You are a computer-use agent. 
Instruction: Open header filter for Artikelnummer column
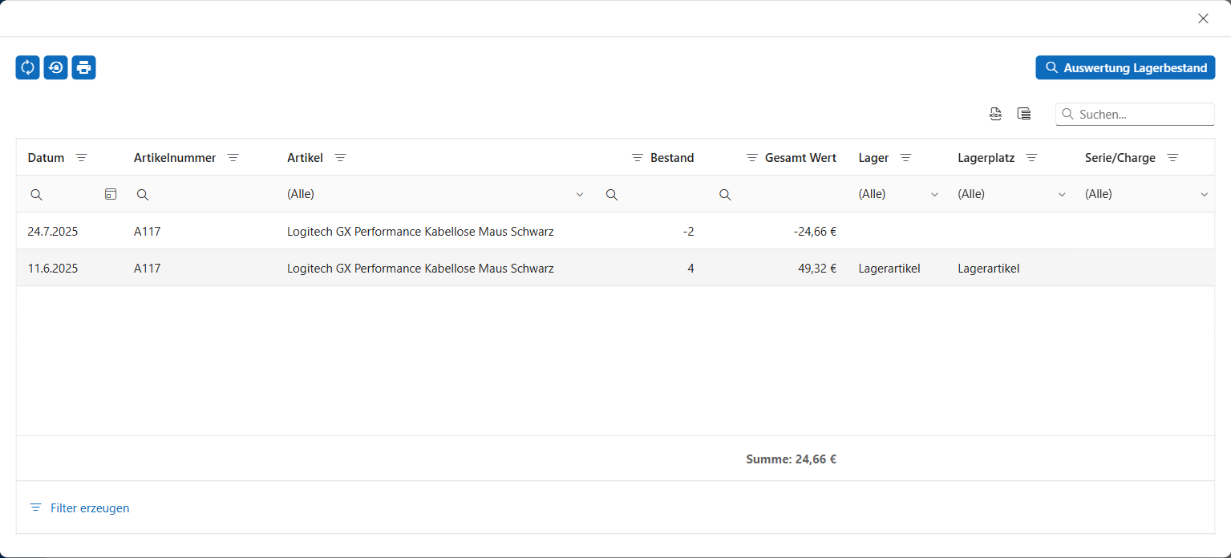click(x=233, y=158)
